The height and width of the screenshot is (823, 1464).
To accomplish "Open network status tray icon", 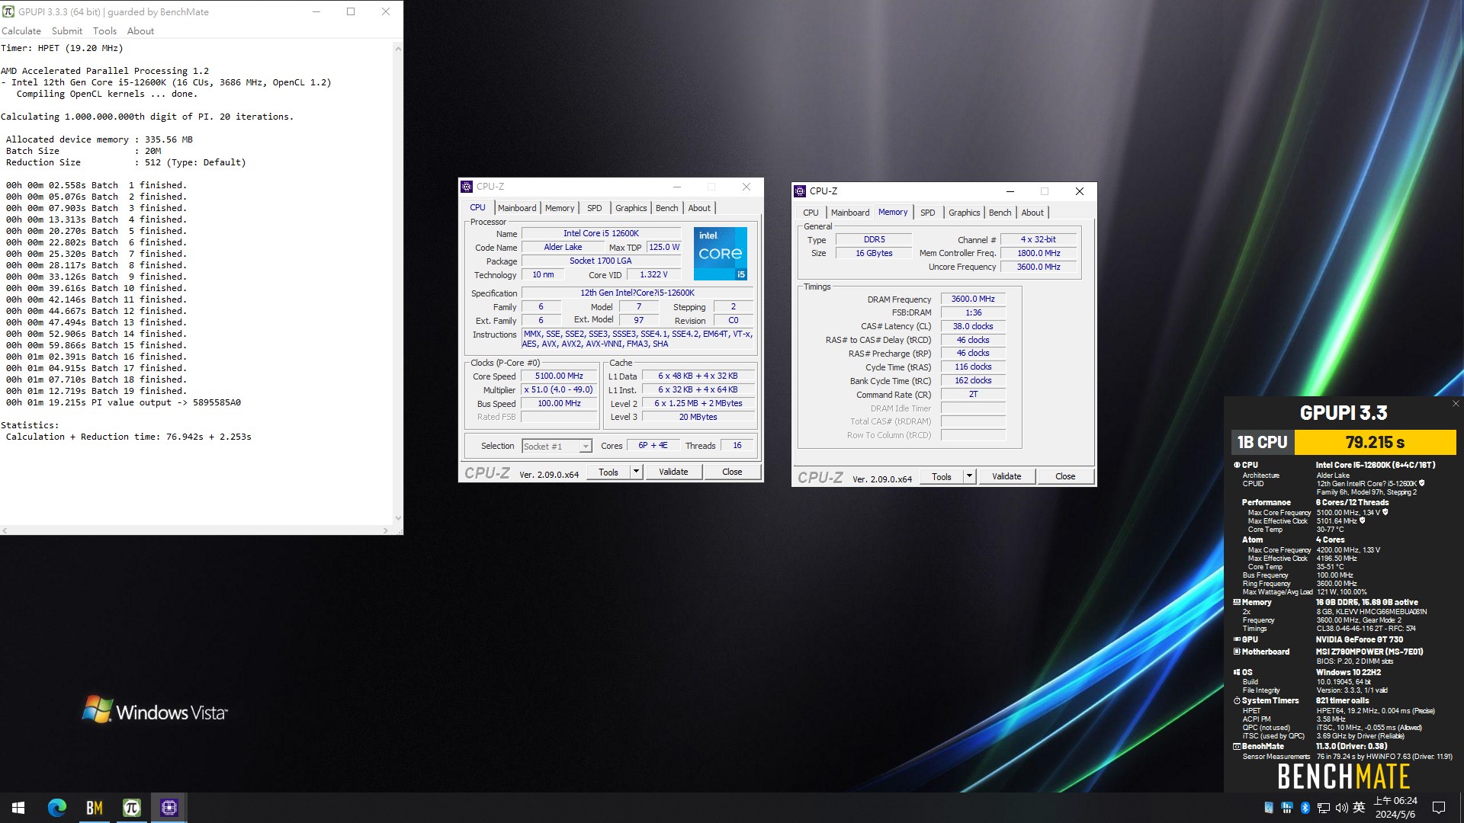I will [x=1323, y=808].
